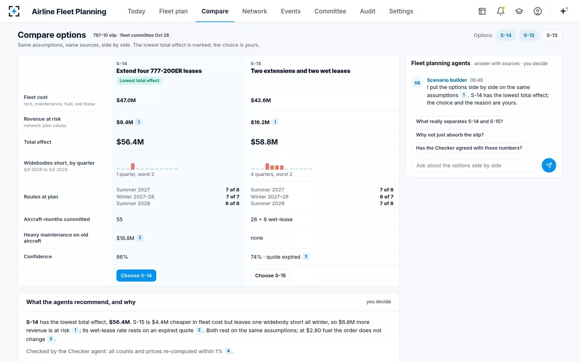Click the $56.4M total effect value

(x=130, y=142)
